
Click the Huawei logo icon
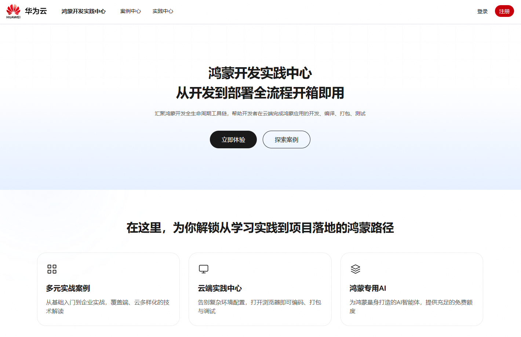click(x=13, y=11)
